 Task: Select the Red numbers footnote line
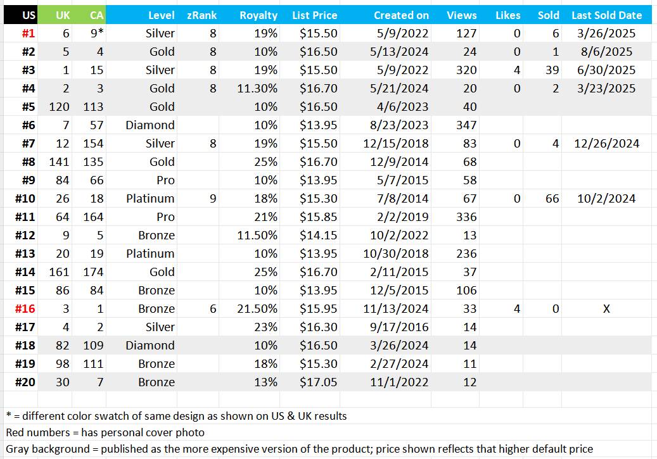point(105,432)
